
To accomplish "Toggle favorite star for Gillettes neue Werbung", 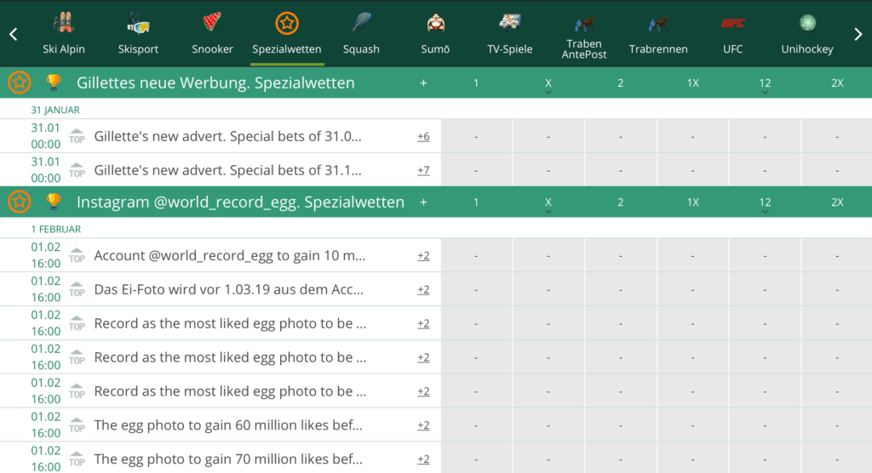I will coord(20,83).
